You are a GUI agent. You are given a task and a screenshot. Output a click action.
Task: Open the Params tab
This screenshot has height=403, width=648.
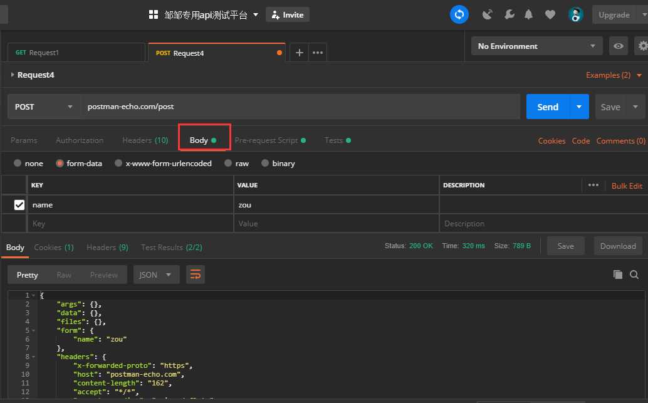coord(24,140)
